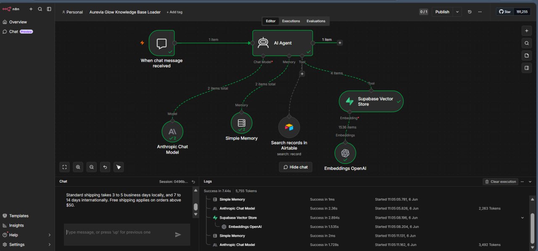Viewport: 538px width, 251px height.
Task: Select the Supabase Vector Store node
Action: pyautogui.click(x=371, y=101)
